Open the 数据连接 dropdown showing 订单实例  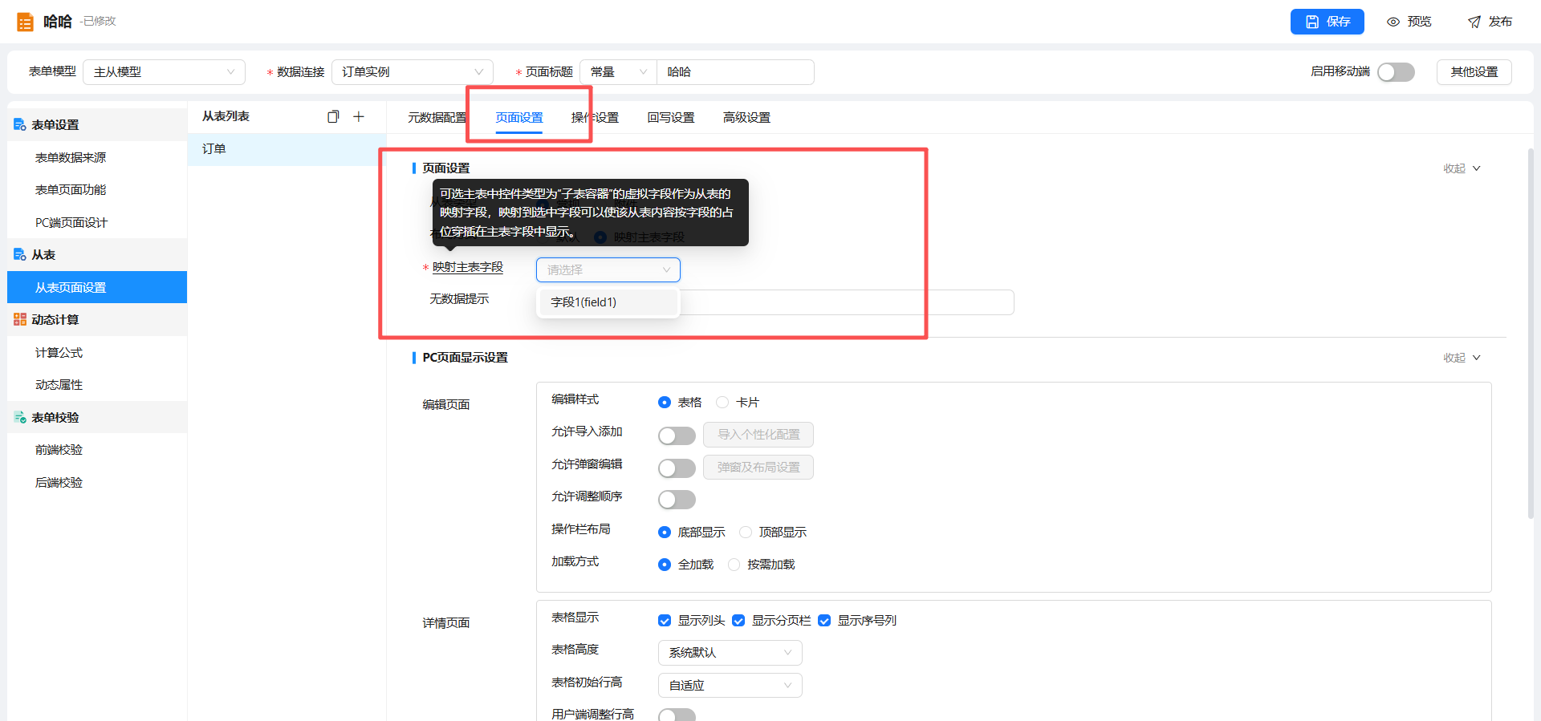point(413,72)
